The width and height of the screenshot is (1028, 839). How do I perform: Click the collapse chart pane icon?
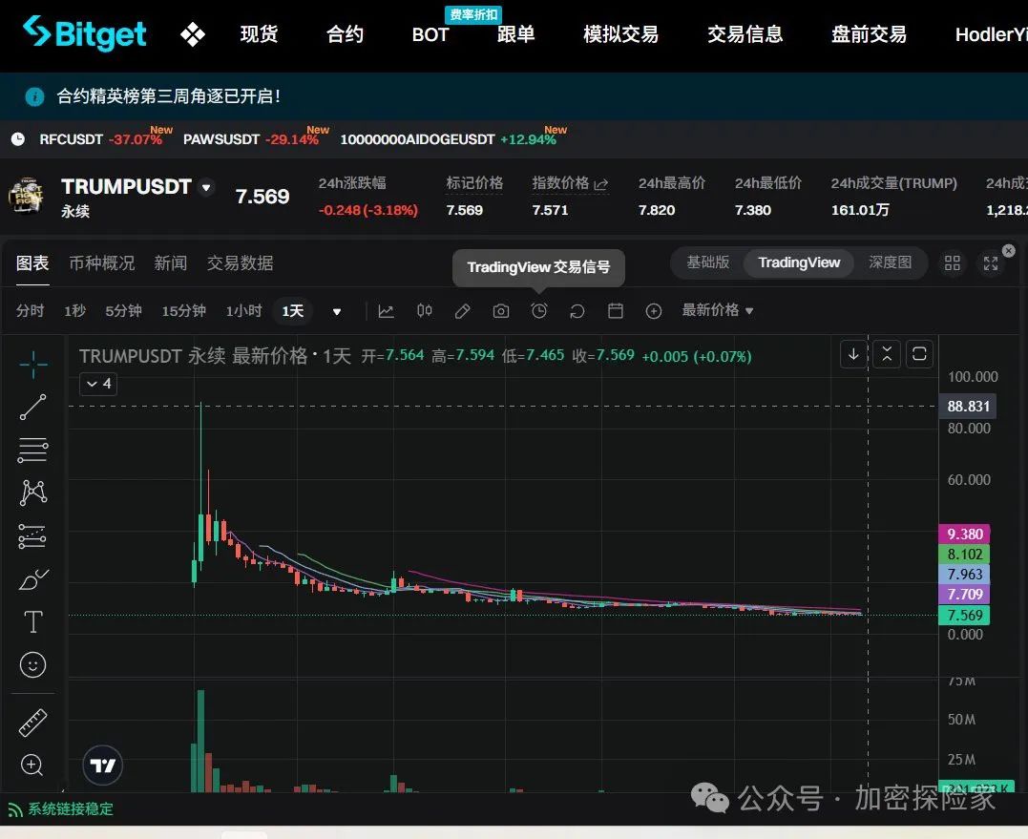coord(887,354)
